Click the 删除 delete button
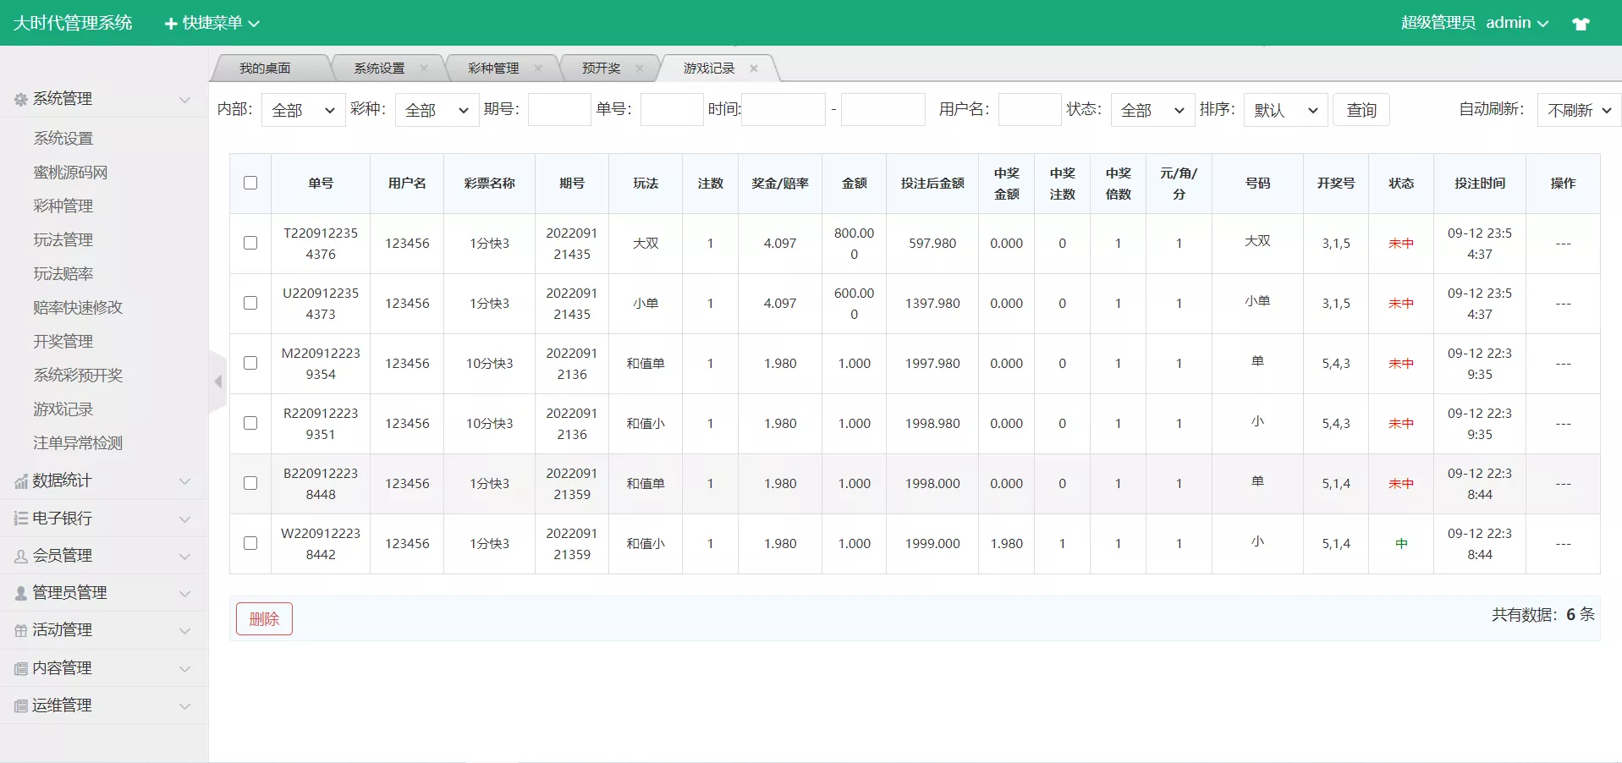This screenshot has width=1622, height=763. tap(263, 618)
